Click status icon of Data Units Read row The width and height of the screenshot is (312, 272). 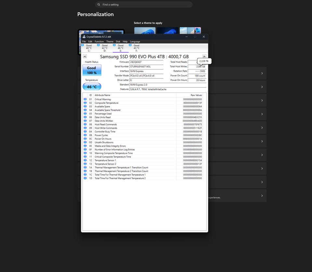click(x=85, y=117)
